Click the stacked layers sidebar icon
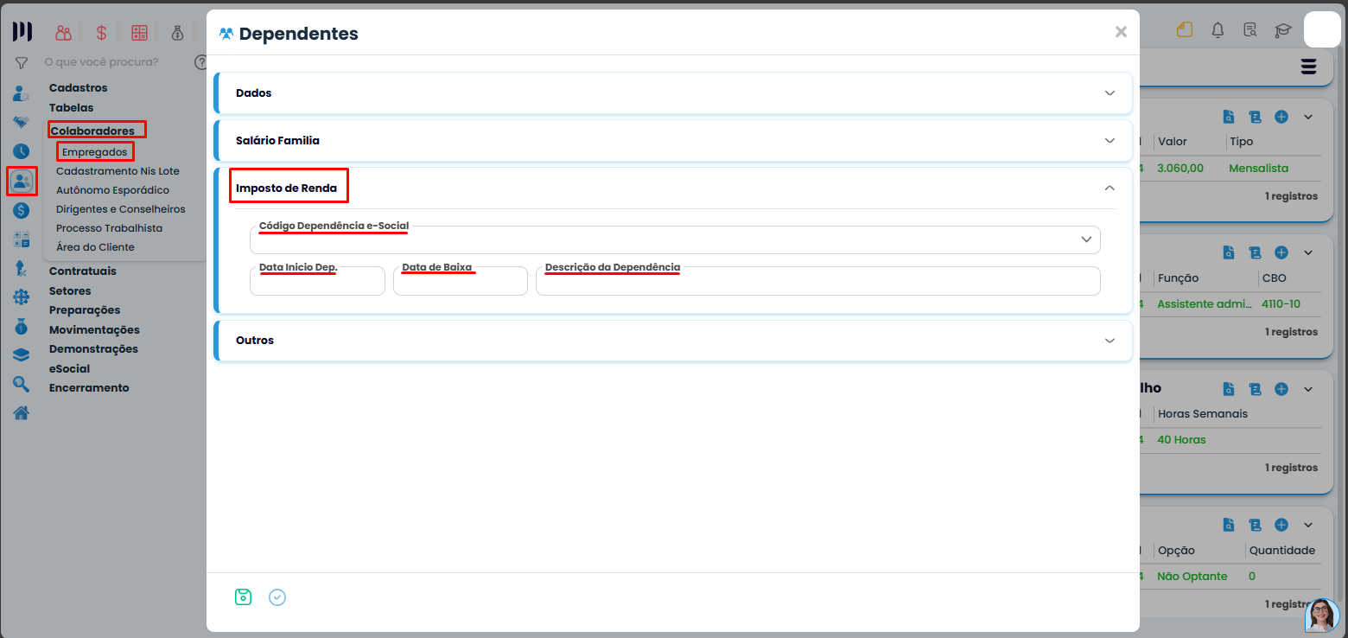Viewport: 1348px width, 638px height. 22,354
